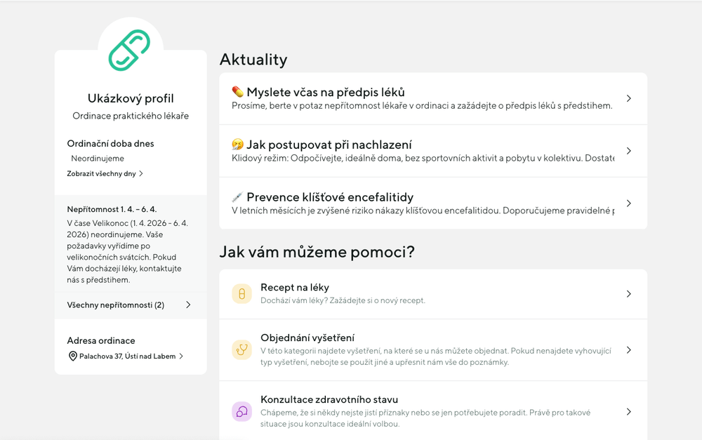Open the Recept na léky chevron
This screenshot has height=440, width=702.
[x=629, y=294]
